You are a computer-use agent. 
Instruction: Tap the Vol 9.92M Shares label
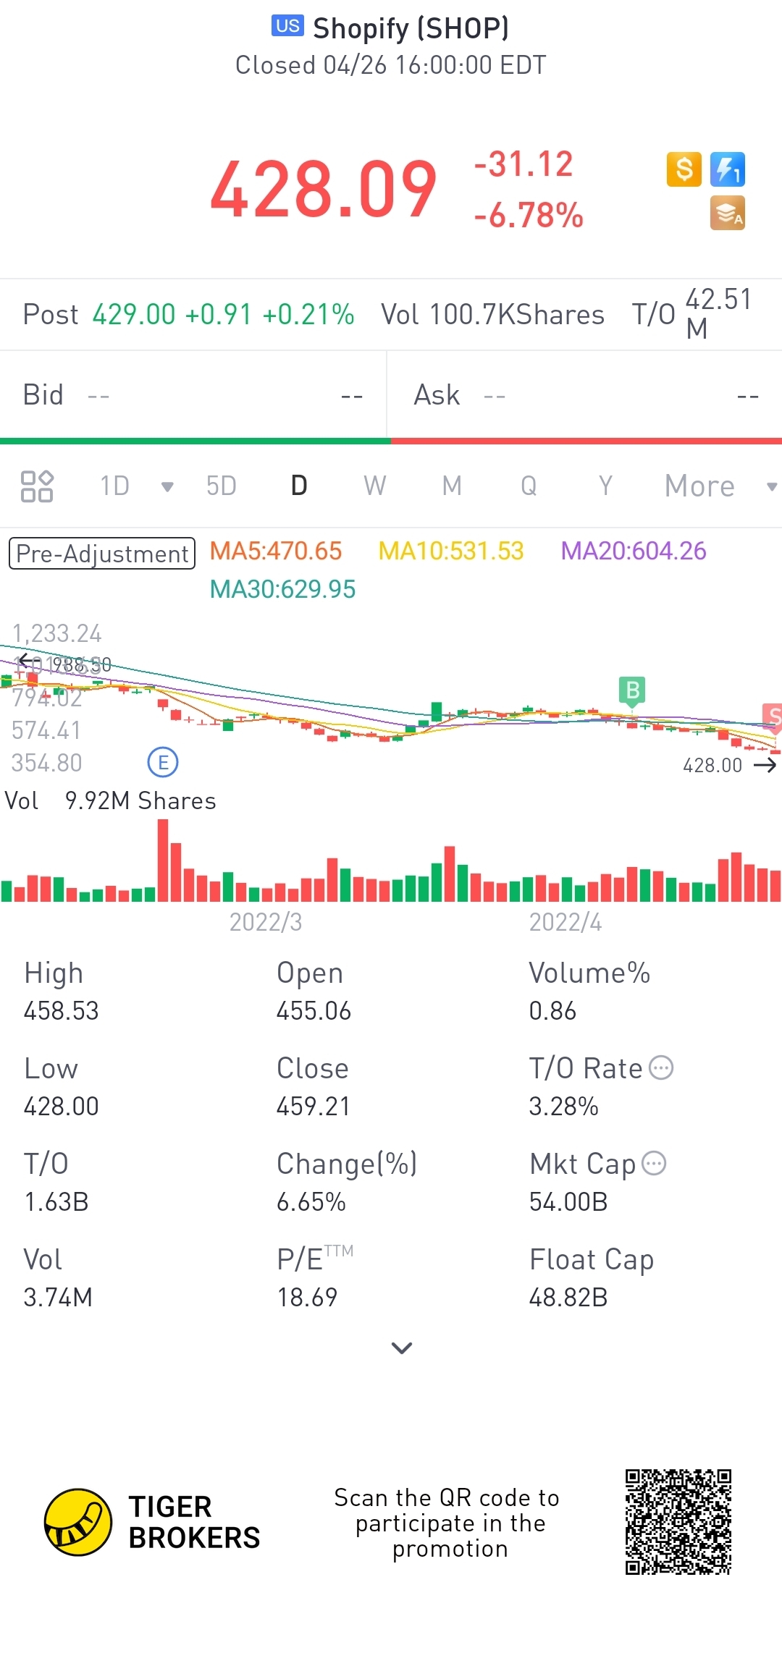110,800
